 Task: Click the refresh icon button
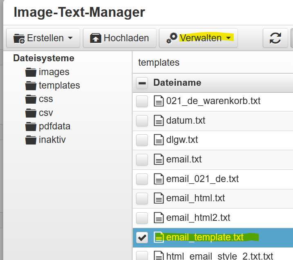275,38
